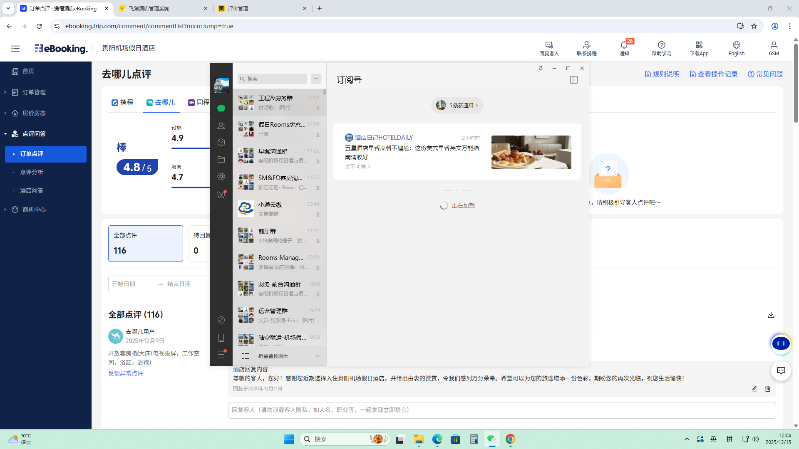The height and width of the screenshot is (449, 799).
Task: Expand the 订单管理 sidebar menu
Action: click(34, 92)
